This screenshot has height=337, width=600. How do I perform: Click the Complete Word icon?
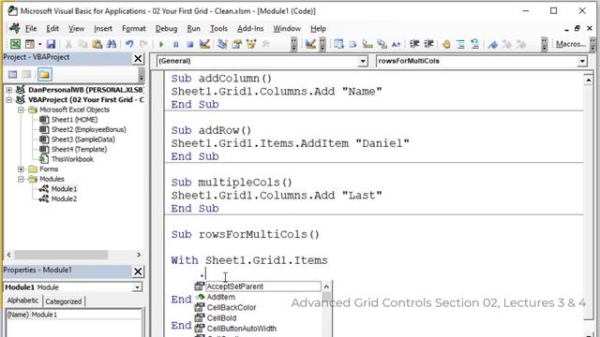pyautogui.click(x=396, y=44)
